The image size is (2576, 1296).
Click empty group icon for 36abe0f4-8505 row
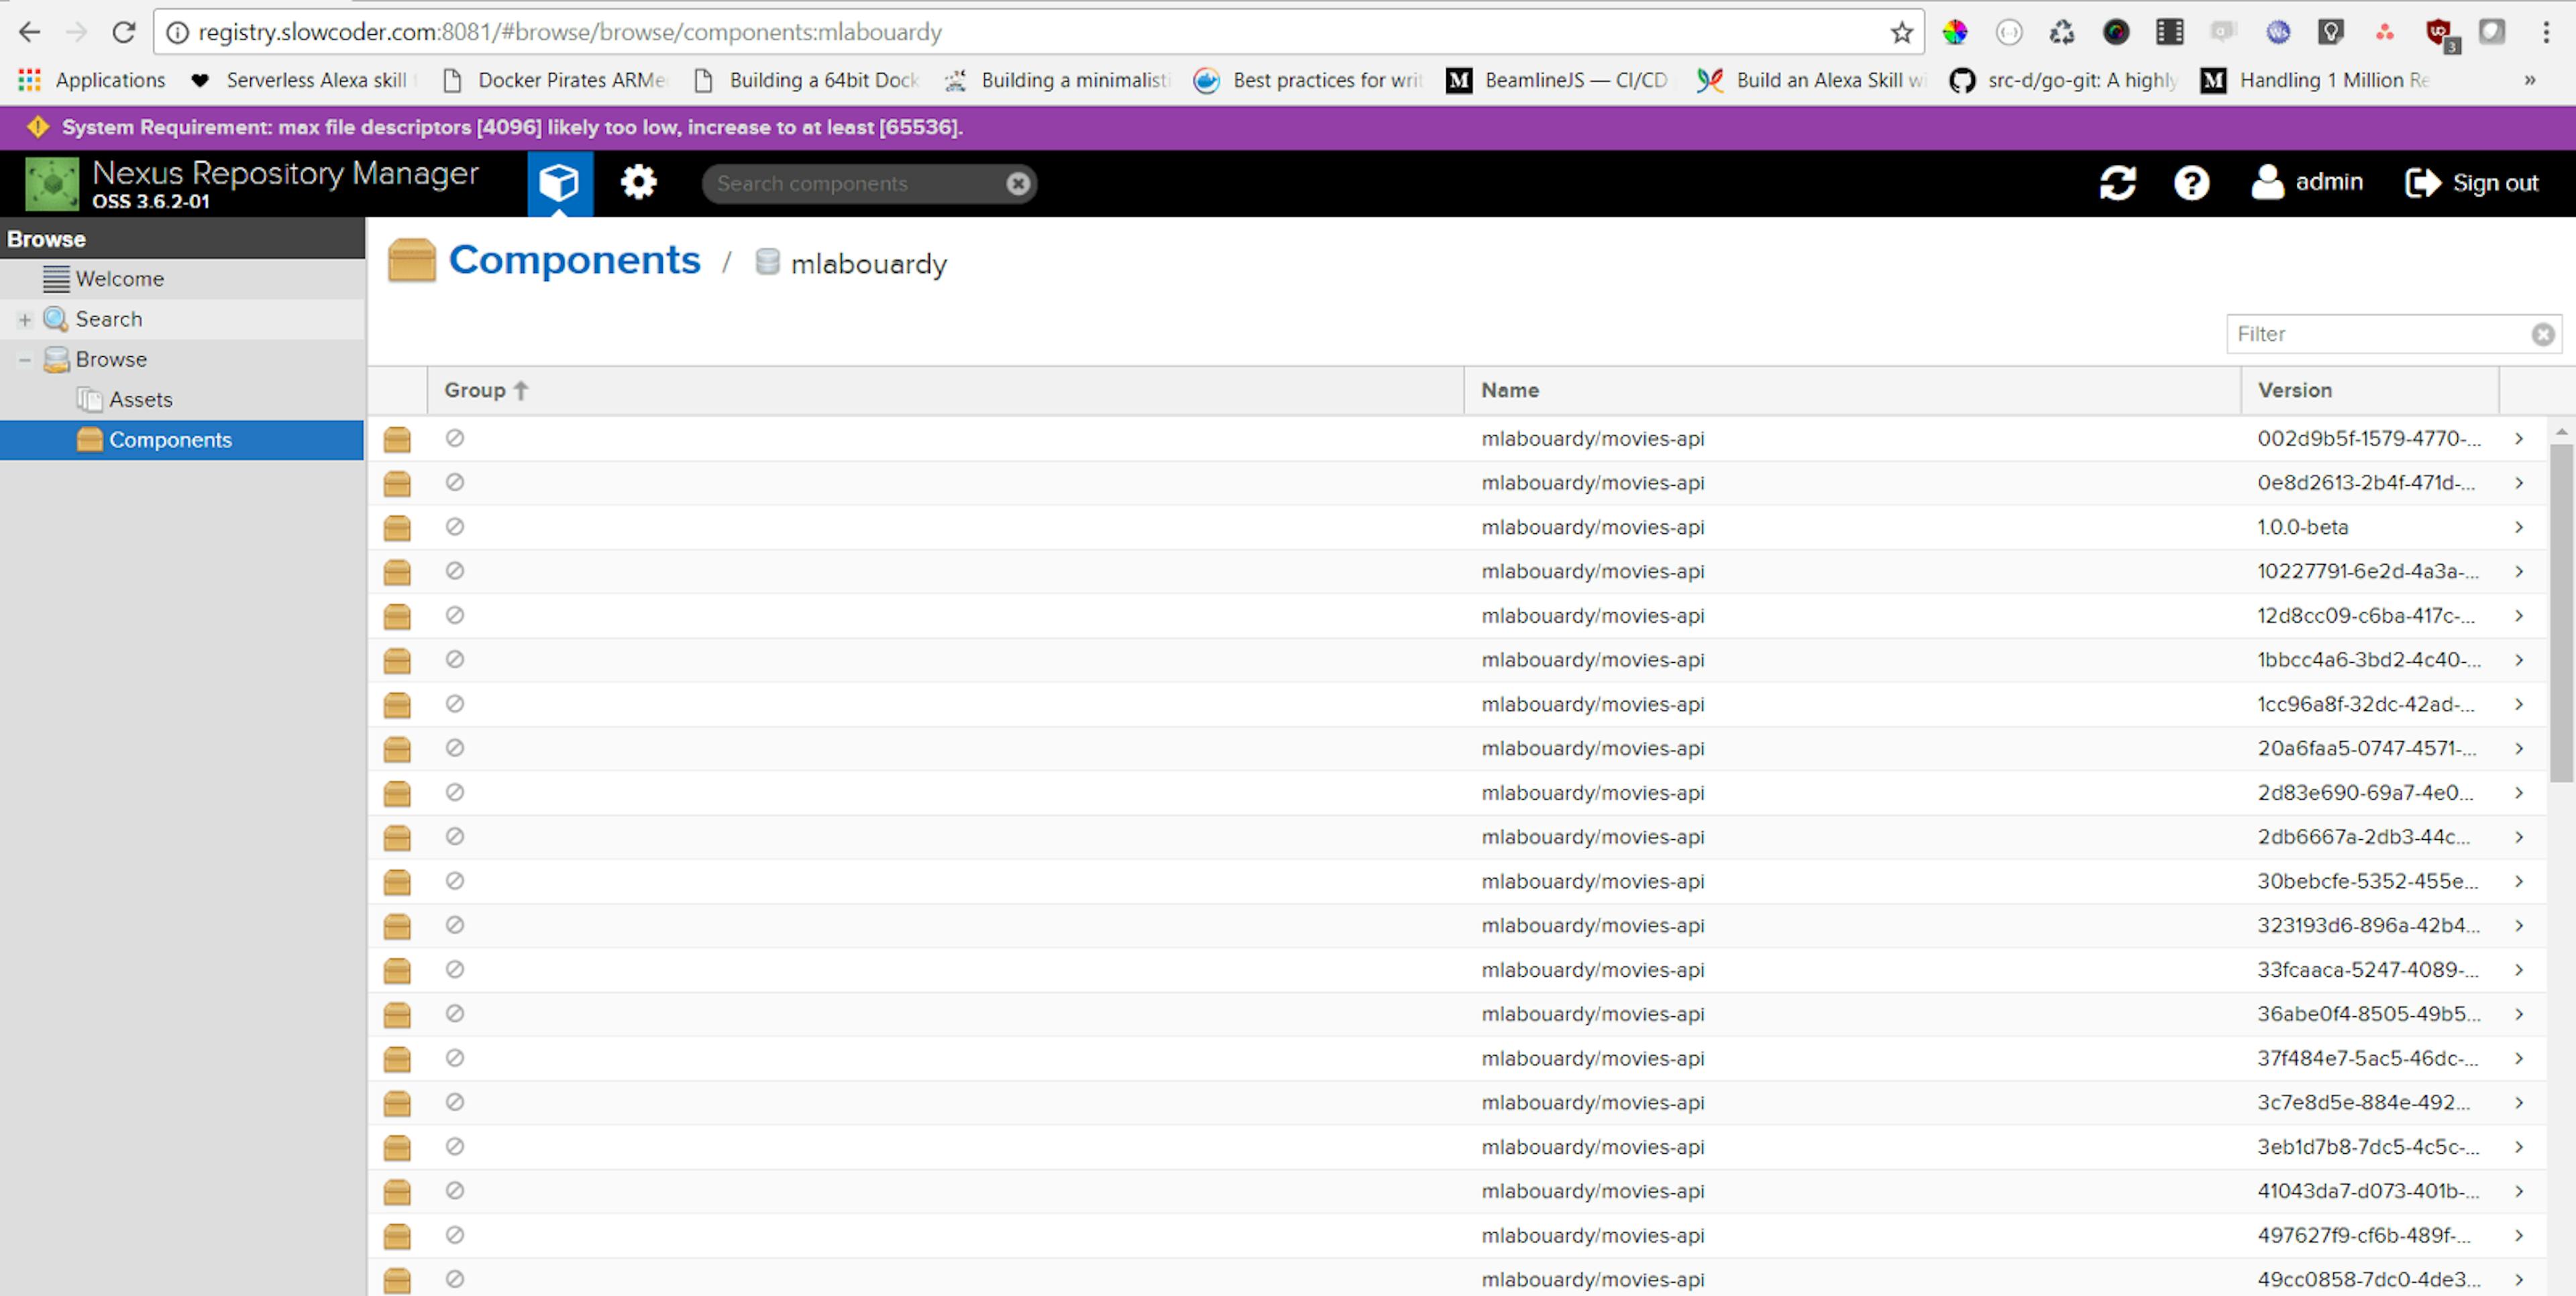(455, 1013)
